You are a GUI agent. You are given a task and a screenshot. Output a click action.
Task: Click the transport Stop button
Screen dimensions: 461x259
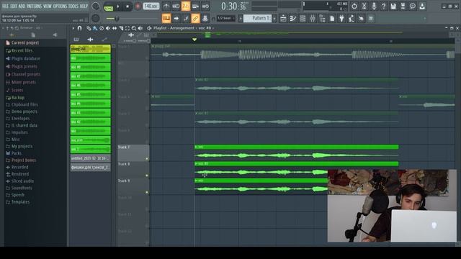pyautogui.click(x=127, y=6)
